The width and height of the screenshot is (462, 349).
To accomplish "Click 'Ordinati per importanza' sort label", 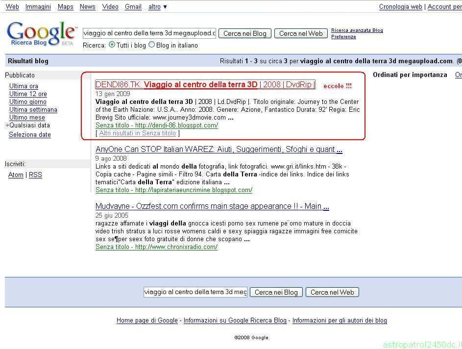I will click(410, 75).
